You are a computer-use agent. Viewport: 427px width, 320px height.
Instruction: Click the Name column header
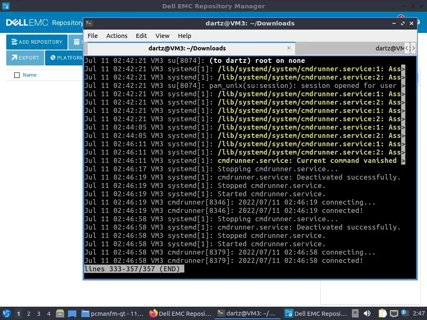coord(30,75)
